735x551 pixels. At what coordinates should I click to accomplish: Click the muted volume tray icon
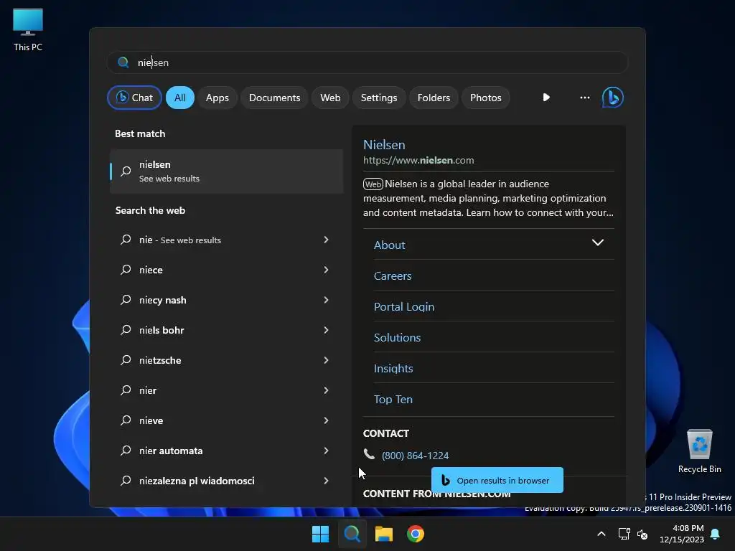(x=642, y=534)
